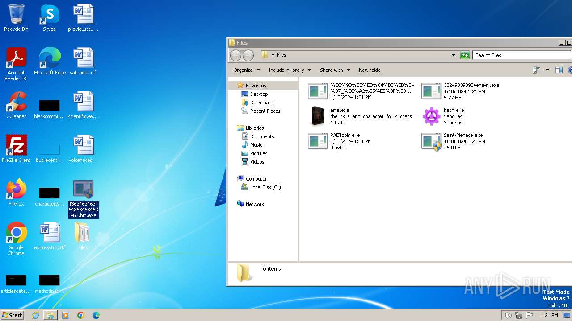Select PAETools.exe in Files window

[341, 141]
